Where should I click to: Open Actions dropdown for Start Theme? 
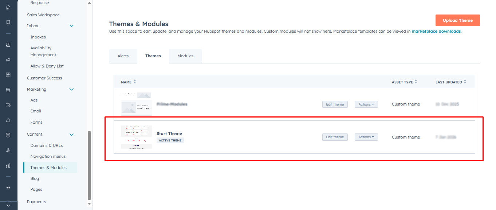[366, 137]
